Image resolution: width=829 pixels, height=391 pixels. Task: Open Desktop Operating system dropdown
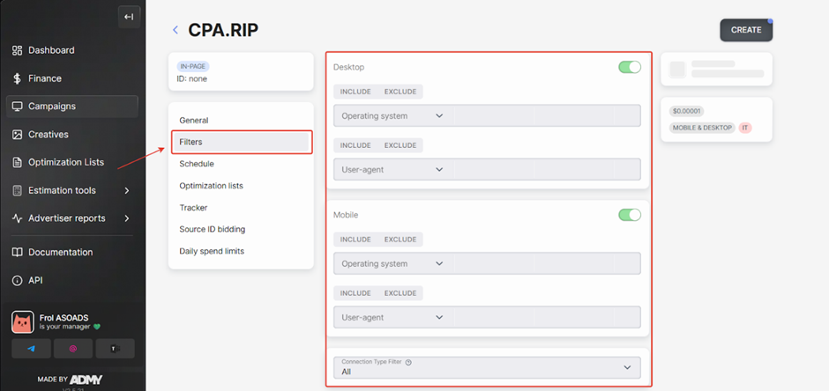[x=392, y=115]
